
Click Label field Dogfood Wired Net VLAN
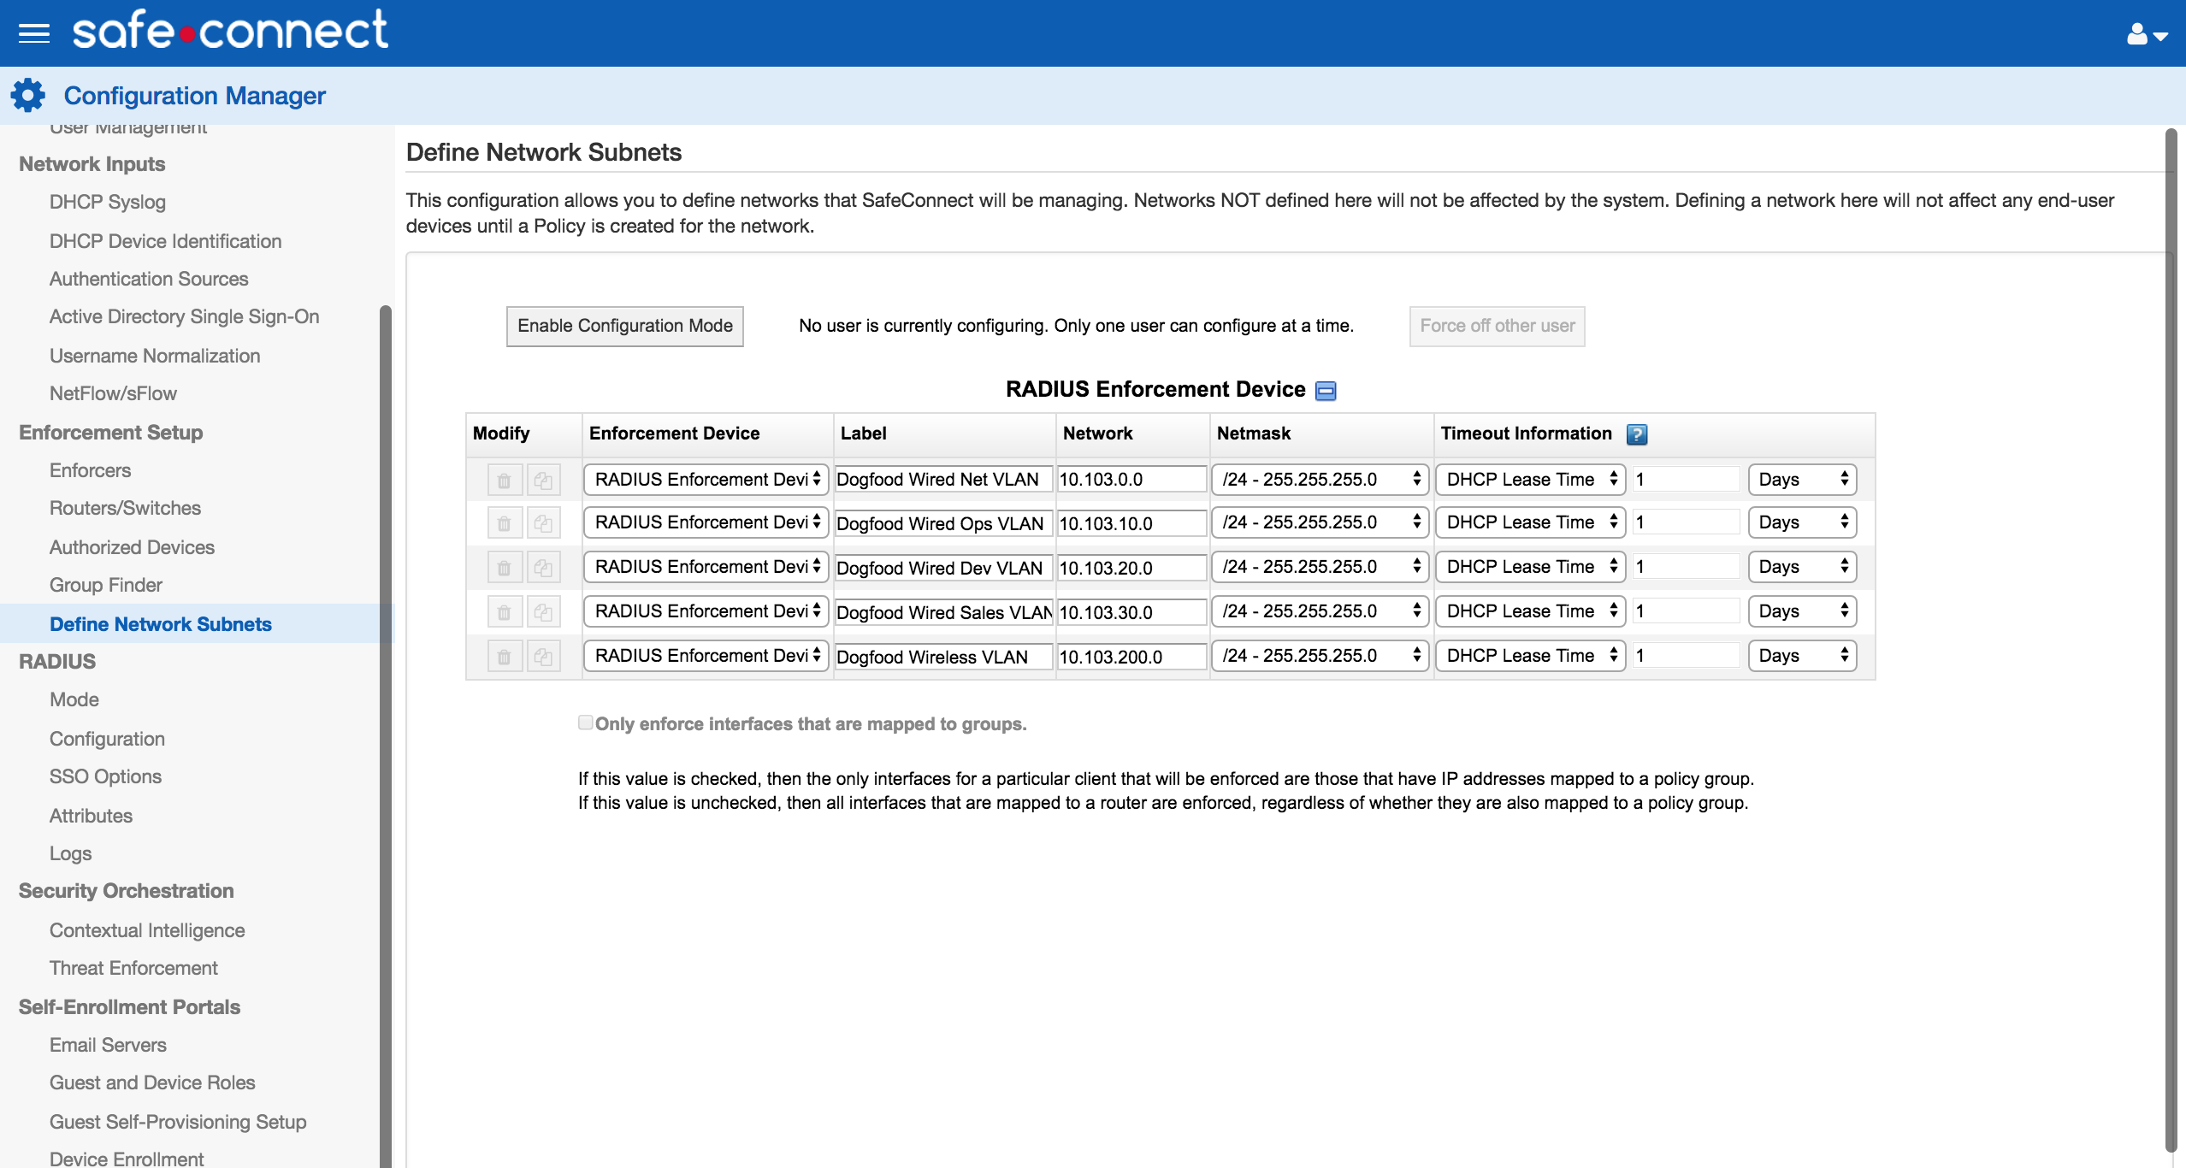(943, 480)
